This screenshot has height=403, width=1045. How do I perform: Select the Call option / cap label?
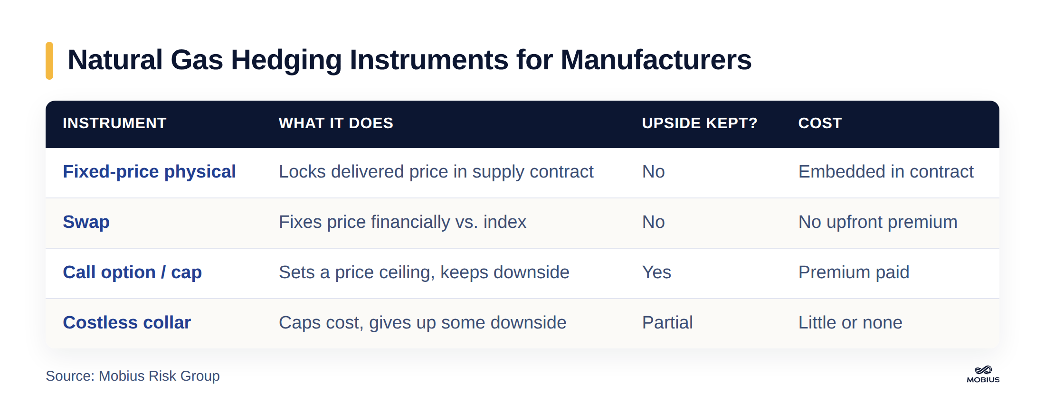pos(132,272)
